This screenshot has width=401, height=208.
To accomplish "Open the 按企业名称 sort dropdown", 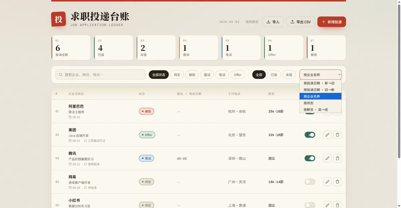I will (320, 75).
